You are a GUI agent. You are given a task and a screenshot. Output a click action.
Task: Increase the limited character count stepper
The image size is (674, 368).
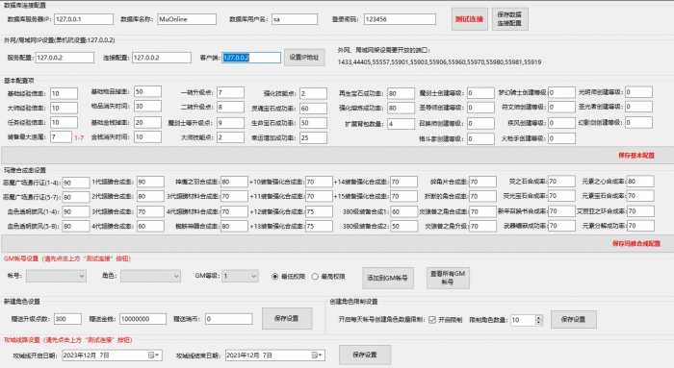[538, 317]
